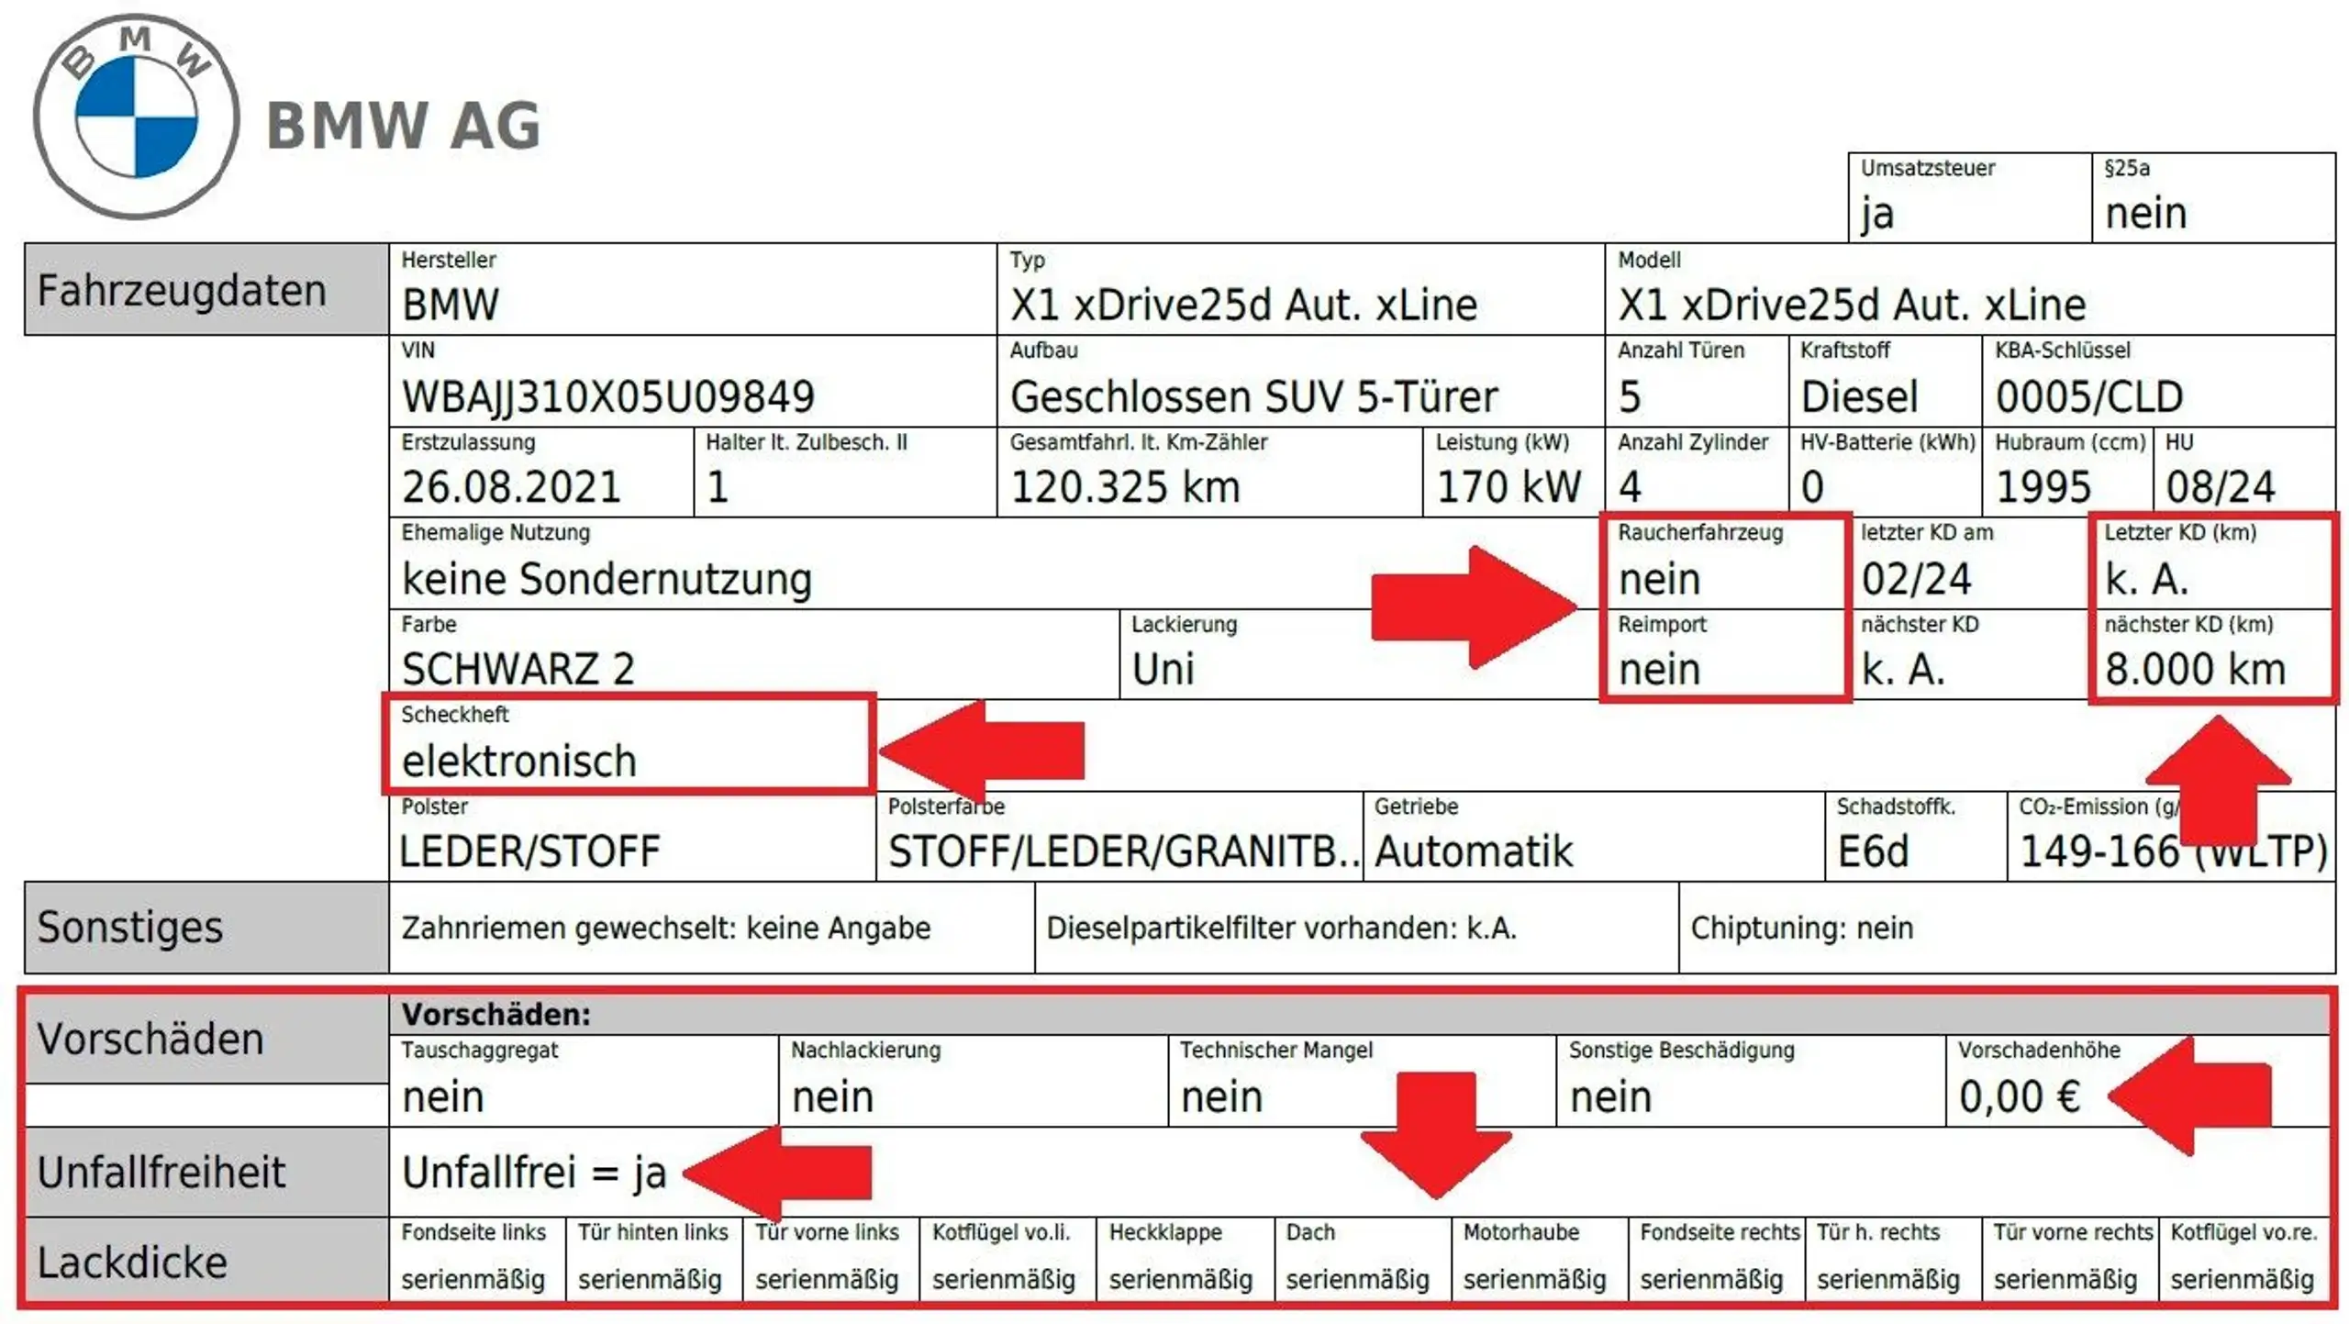
Task: Click the BMW AG heading text
Action: 404,126
